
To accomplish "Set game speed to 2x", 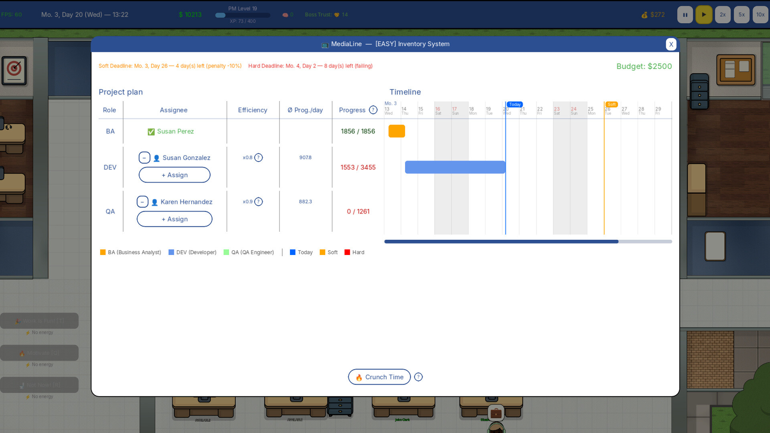I will tap(723, 15).
